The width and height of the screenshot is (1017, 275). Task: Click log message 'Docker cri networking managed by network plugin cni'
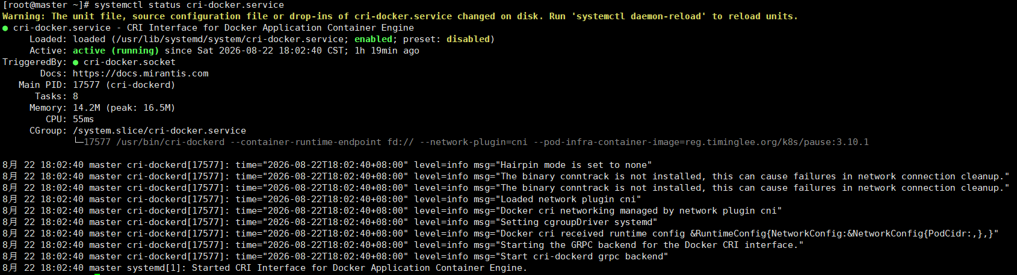[x=638, y=211]
